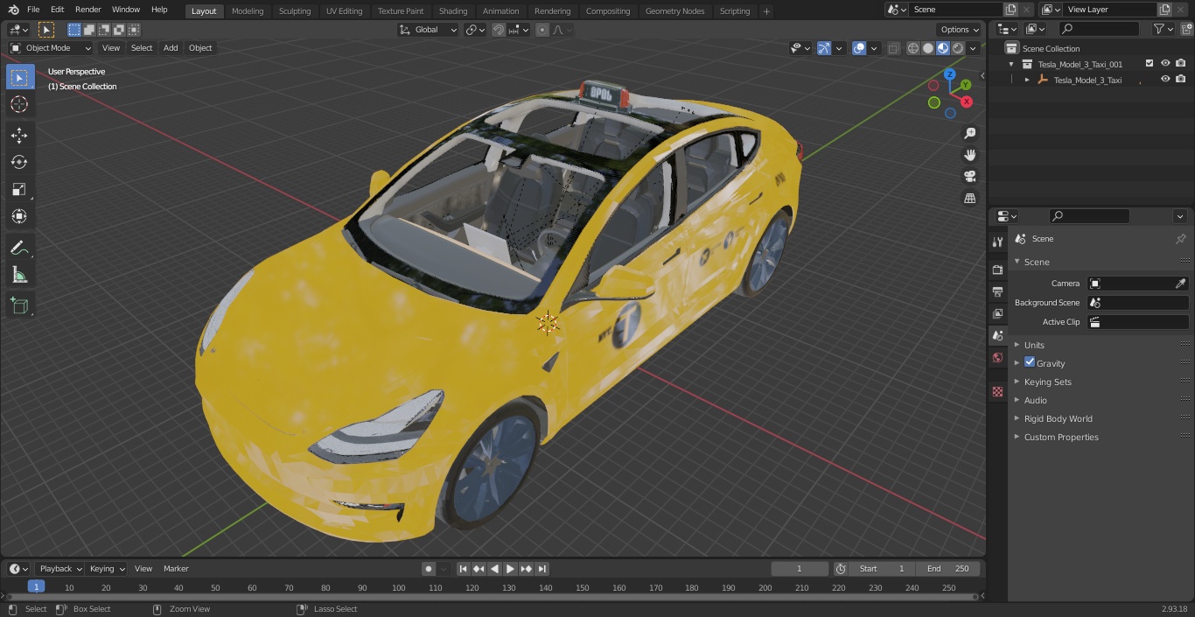Expand the Units panel

click(x=1034, y=345)
